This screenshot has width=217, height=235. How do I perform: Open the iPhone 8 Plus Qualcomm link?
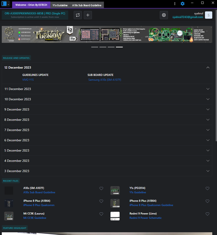click(x=39, y=205)
